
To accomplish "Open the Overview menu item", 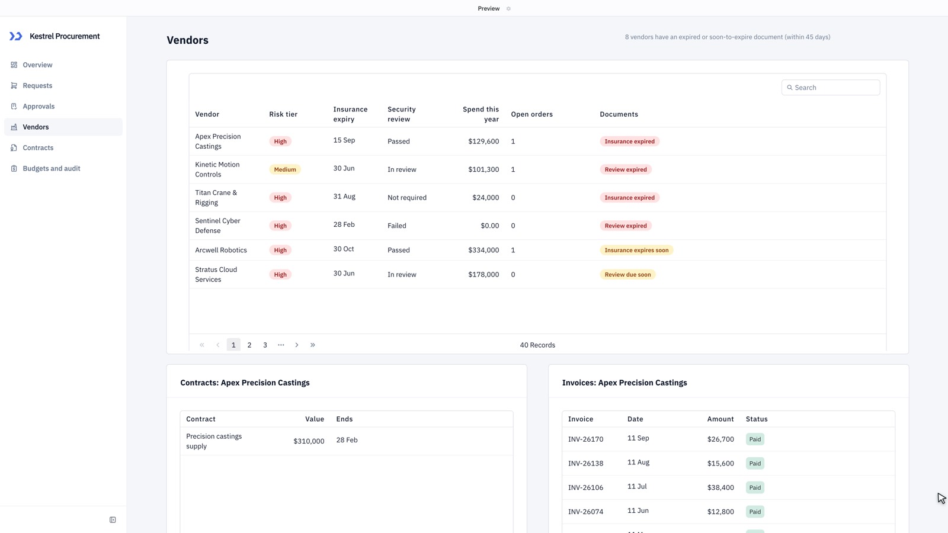I will (x=63, y=65).
